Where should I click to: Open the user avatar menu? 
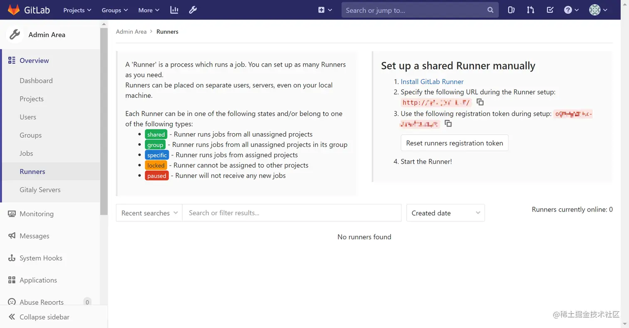click(599, 10)
